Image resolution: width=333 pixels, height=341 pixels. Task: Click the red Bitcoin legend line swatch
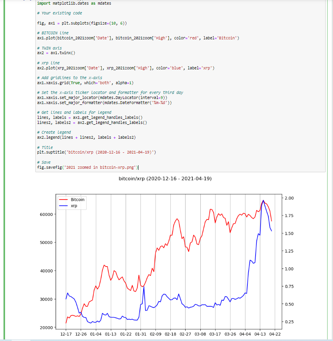(64, 200)
